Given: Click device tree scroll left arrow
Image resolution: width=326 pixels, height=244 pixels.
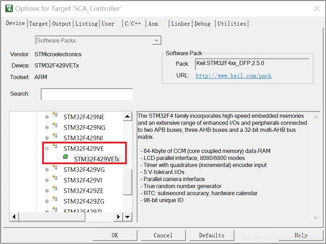Looking at the screenshot, I should pos(14,217).
